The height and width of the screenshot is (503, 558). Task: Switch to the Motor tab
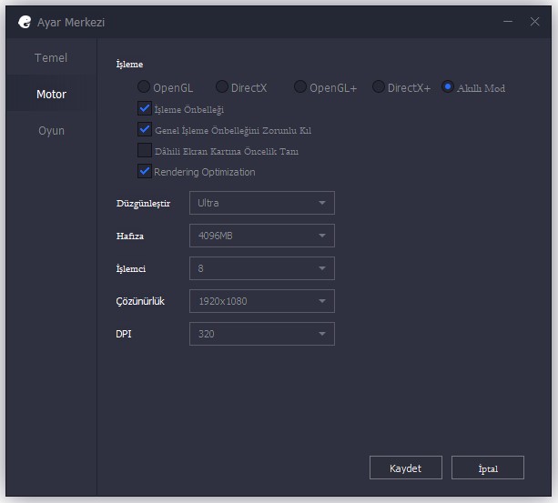tap(51, 95)
